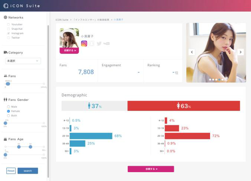Click the Demographic heading
This screenshot has width=251, height=181.
tap(74, 95)
